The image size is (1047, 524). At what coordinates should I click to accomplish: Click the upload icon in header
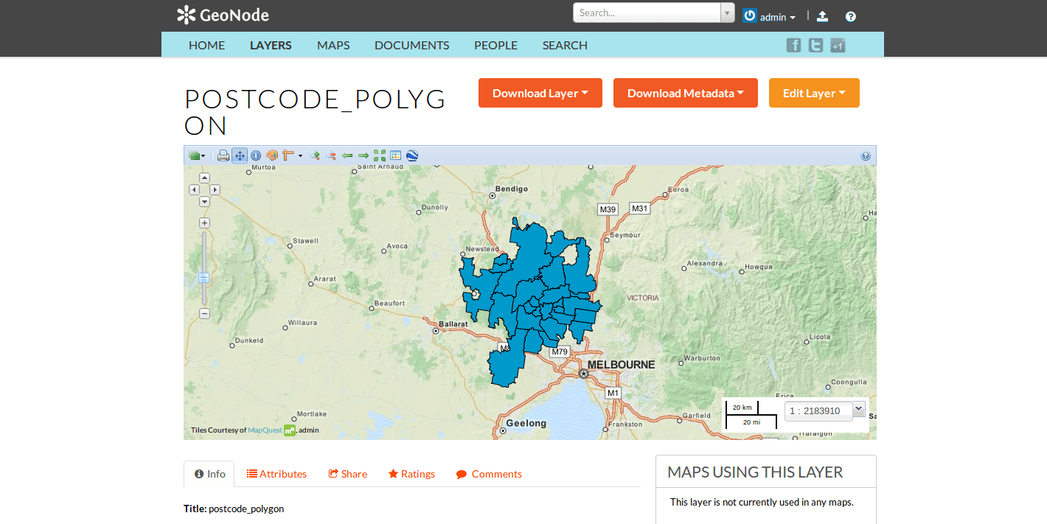click(x=823, y=16)
